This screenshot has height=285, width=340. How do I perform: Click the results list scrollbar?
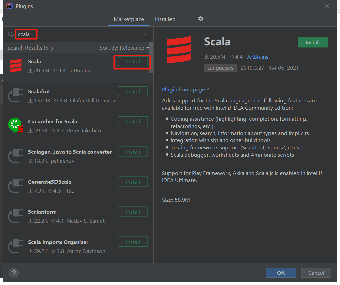coord(151,58)
